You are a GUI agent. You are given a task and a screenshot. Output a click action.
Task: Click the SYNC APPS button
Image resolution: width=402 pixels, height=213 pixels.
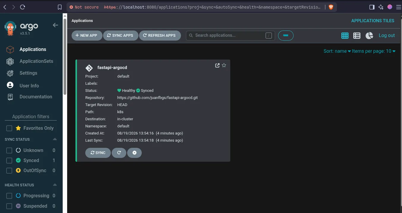120,36
